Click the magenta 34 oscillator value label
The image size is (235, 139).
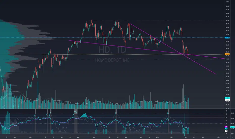point(226,127)
